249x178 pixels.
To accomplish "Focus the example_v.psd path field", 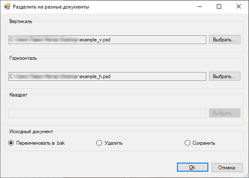I will (x=107, y=40).
